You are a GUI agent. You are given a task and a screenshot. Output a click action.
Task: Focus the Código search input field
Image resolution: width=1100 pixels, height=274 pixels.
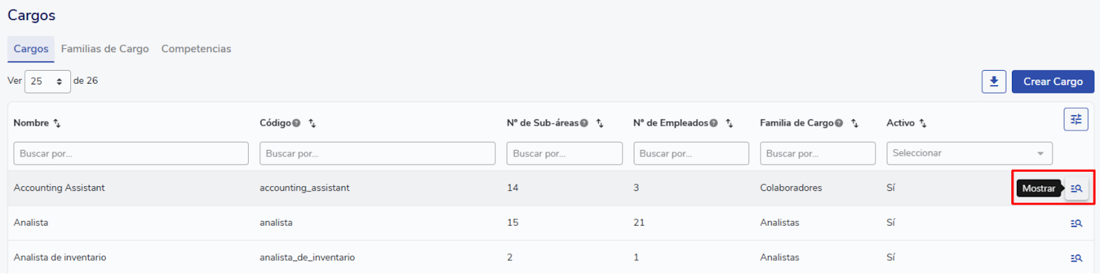coord(377,153)
